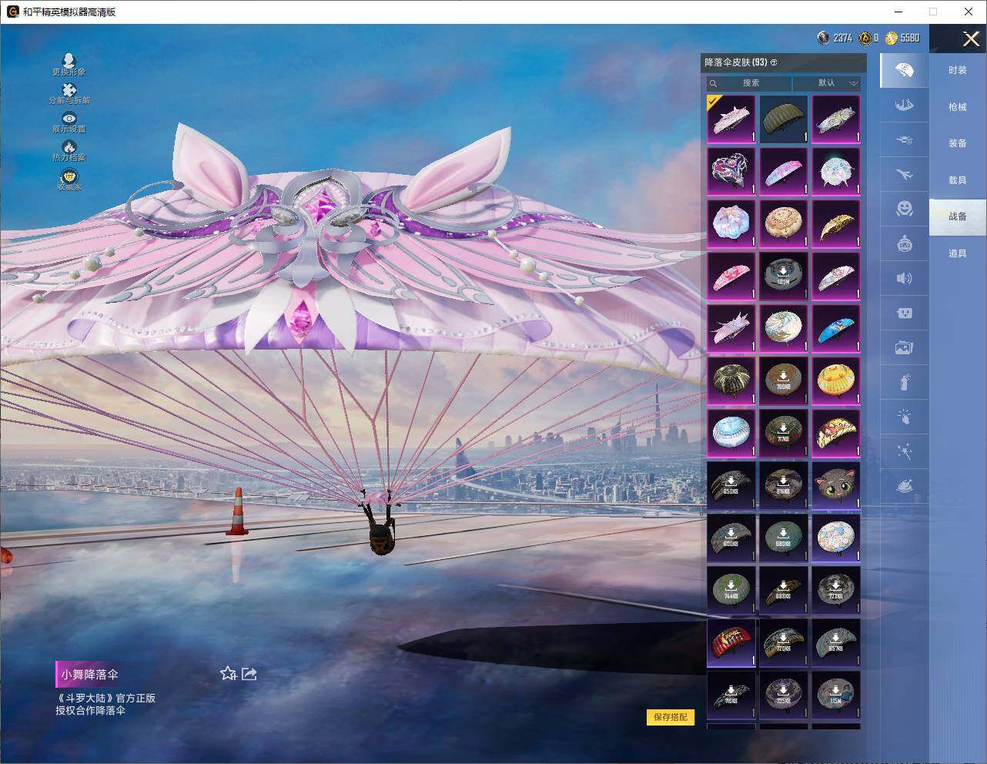Select the white glowing spiky round parachute
Screen dimensions: 987x764
pyautogui.click(x=835, y=172)
